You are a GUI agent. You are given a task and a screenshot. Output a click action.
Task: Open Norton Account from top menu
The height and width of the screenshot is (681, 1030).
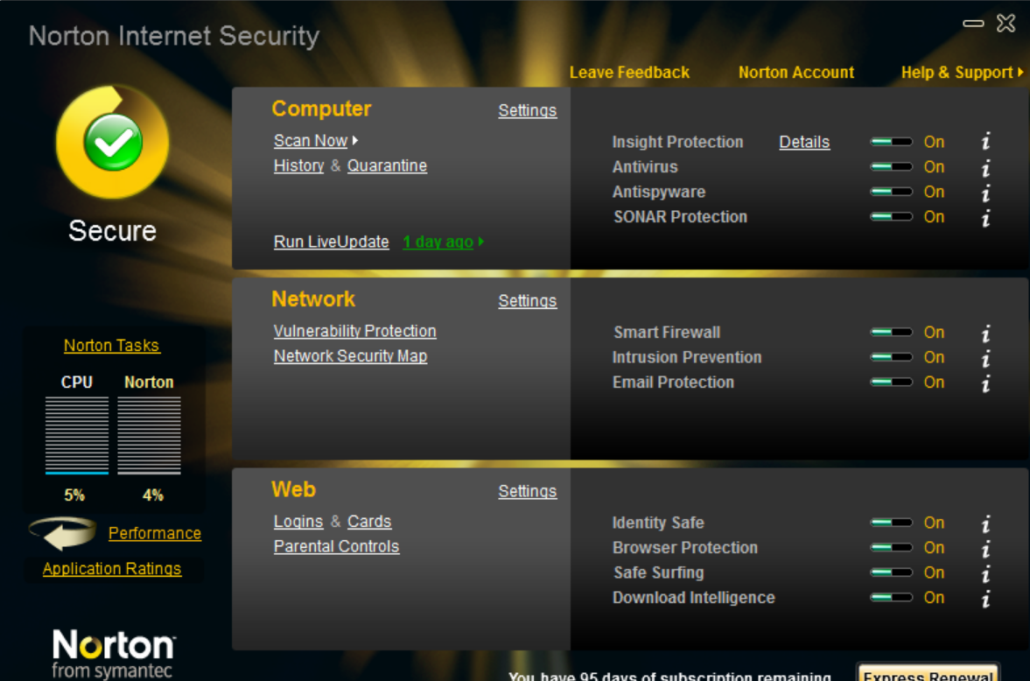click(795, 73)
